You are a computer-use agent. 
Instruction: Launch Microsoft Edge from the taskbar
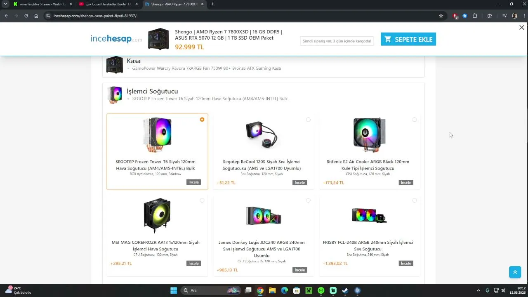(284, 290)
